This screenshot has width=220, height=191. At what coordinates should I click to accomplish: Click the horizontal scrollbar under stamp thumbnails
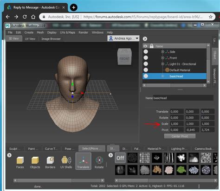pos(166,180)
